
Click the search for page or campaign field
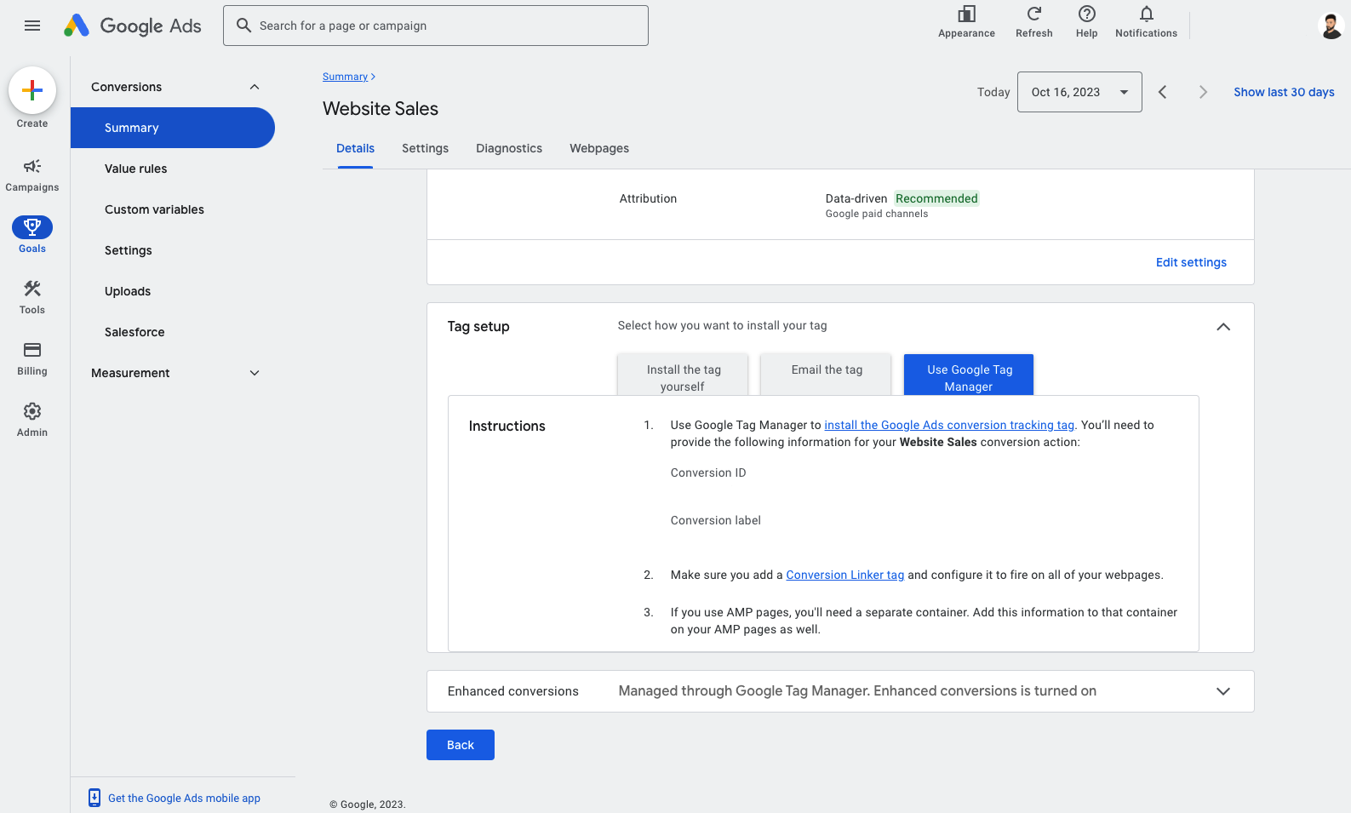click(436, 26)
